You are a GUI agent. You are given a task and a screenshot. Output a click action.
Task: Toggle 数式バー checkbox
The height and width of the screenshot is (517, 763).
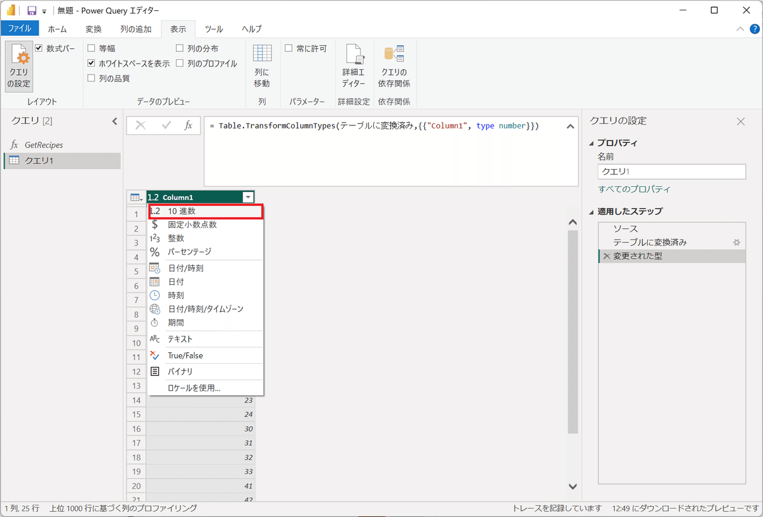point(39,48)
